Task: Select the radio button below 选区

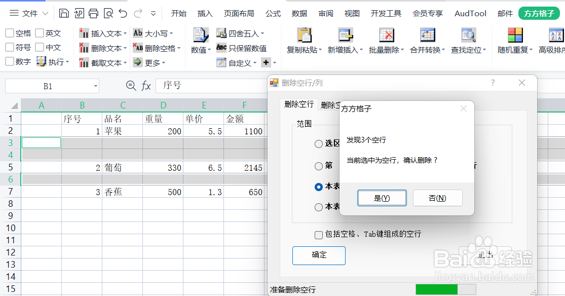Action: click(319, 166)
